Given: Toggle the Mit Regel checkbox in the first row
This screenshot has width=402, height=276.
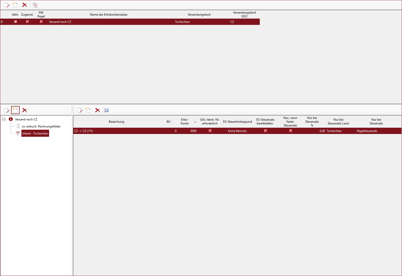Looking at the screenshot, I should click(x=41, y=22).
